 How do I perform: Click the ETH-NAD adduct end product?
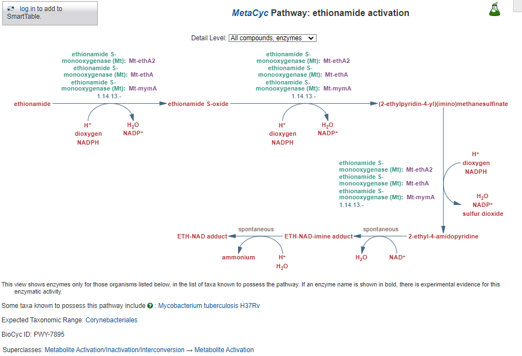pyautogui.click(x=202, y=237)
